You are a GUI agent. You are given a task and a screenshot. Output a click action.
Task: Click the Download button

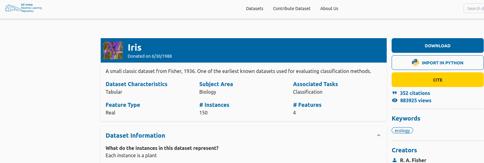pyautogui.click(x=437, y=46)
